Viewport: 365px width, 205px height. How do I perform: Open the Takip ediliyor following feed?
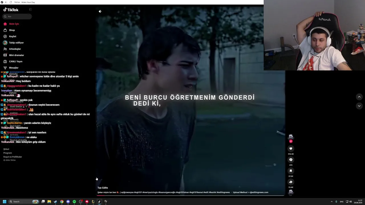pyautogui.click(x=13, y=43)
